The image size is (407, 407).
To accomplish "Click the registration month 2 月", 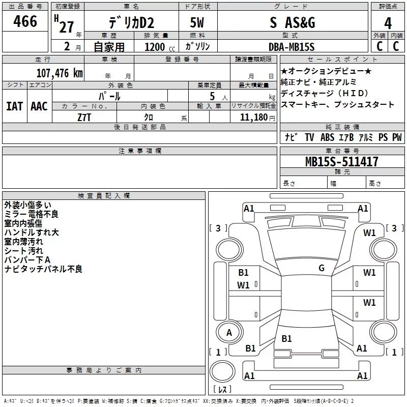I will coord(72,47).
